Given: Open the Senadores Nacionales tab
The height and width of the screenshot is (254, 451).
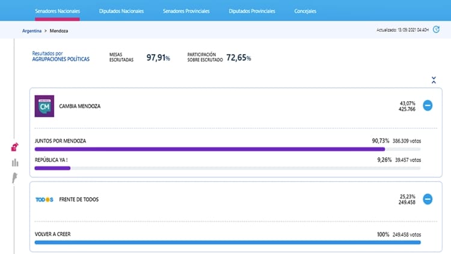Looking at the screenshot, I should coord(58,11).
